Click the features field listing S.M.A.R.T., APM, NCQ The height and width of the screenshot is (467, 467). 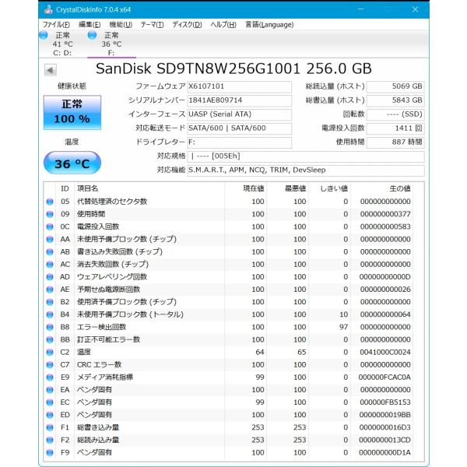pos(306,170)
